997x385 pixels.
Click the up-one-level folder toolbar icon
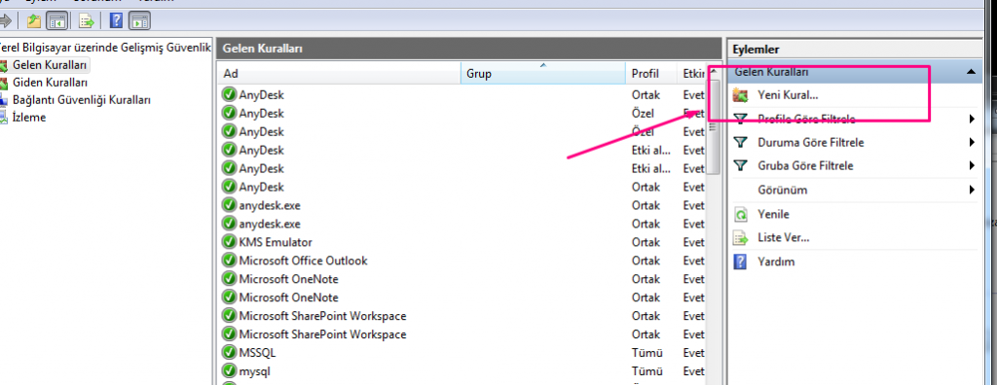tap(33, 21)
